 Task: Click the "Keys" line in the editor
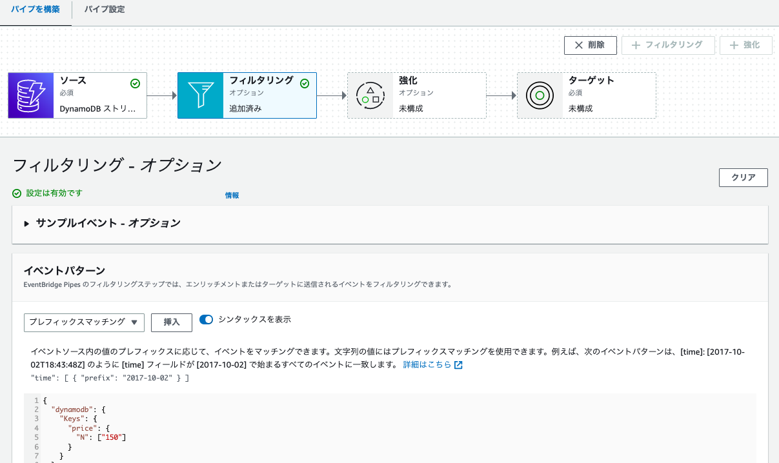pos(77,419)
